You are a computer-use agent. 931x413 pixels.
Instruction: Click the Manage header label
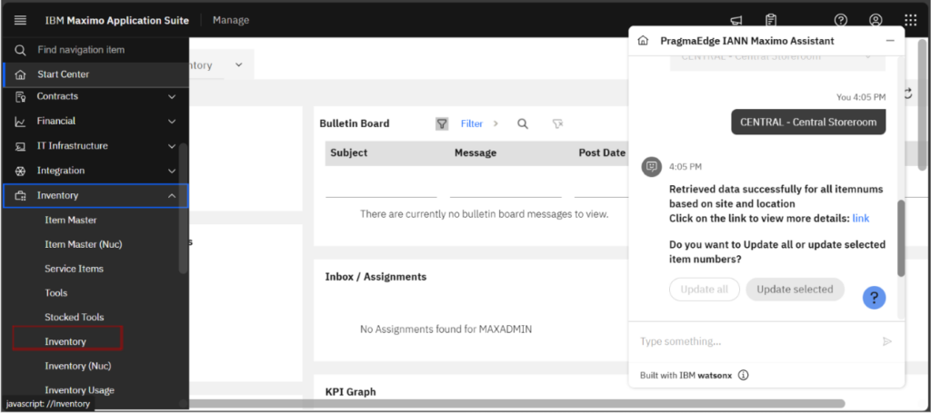(231, 20)
